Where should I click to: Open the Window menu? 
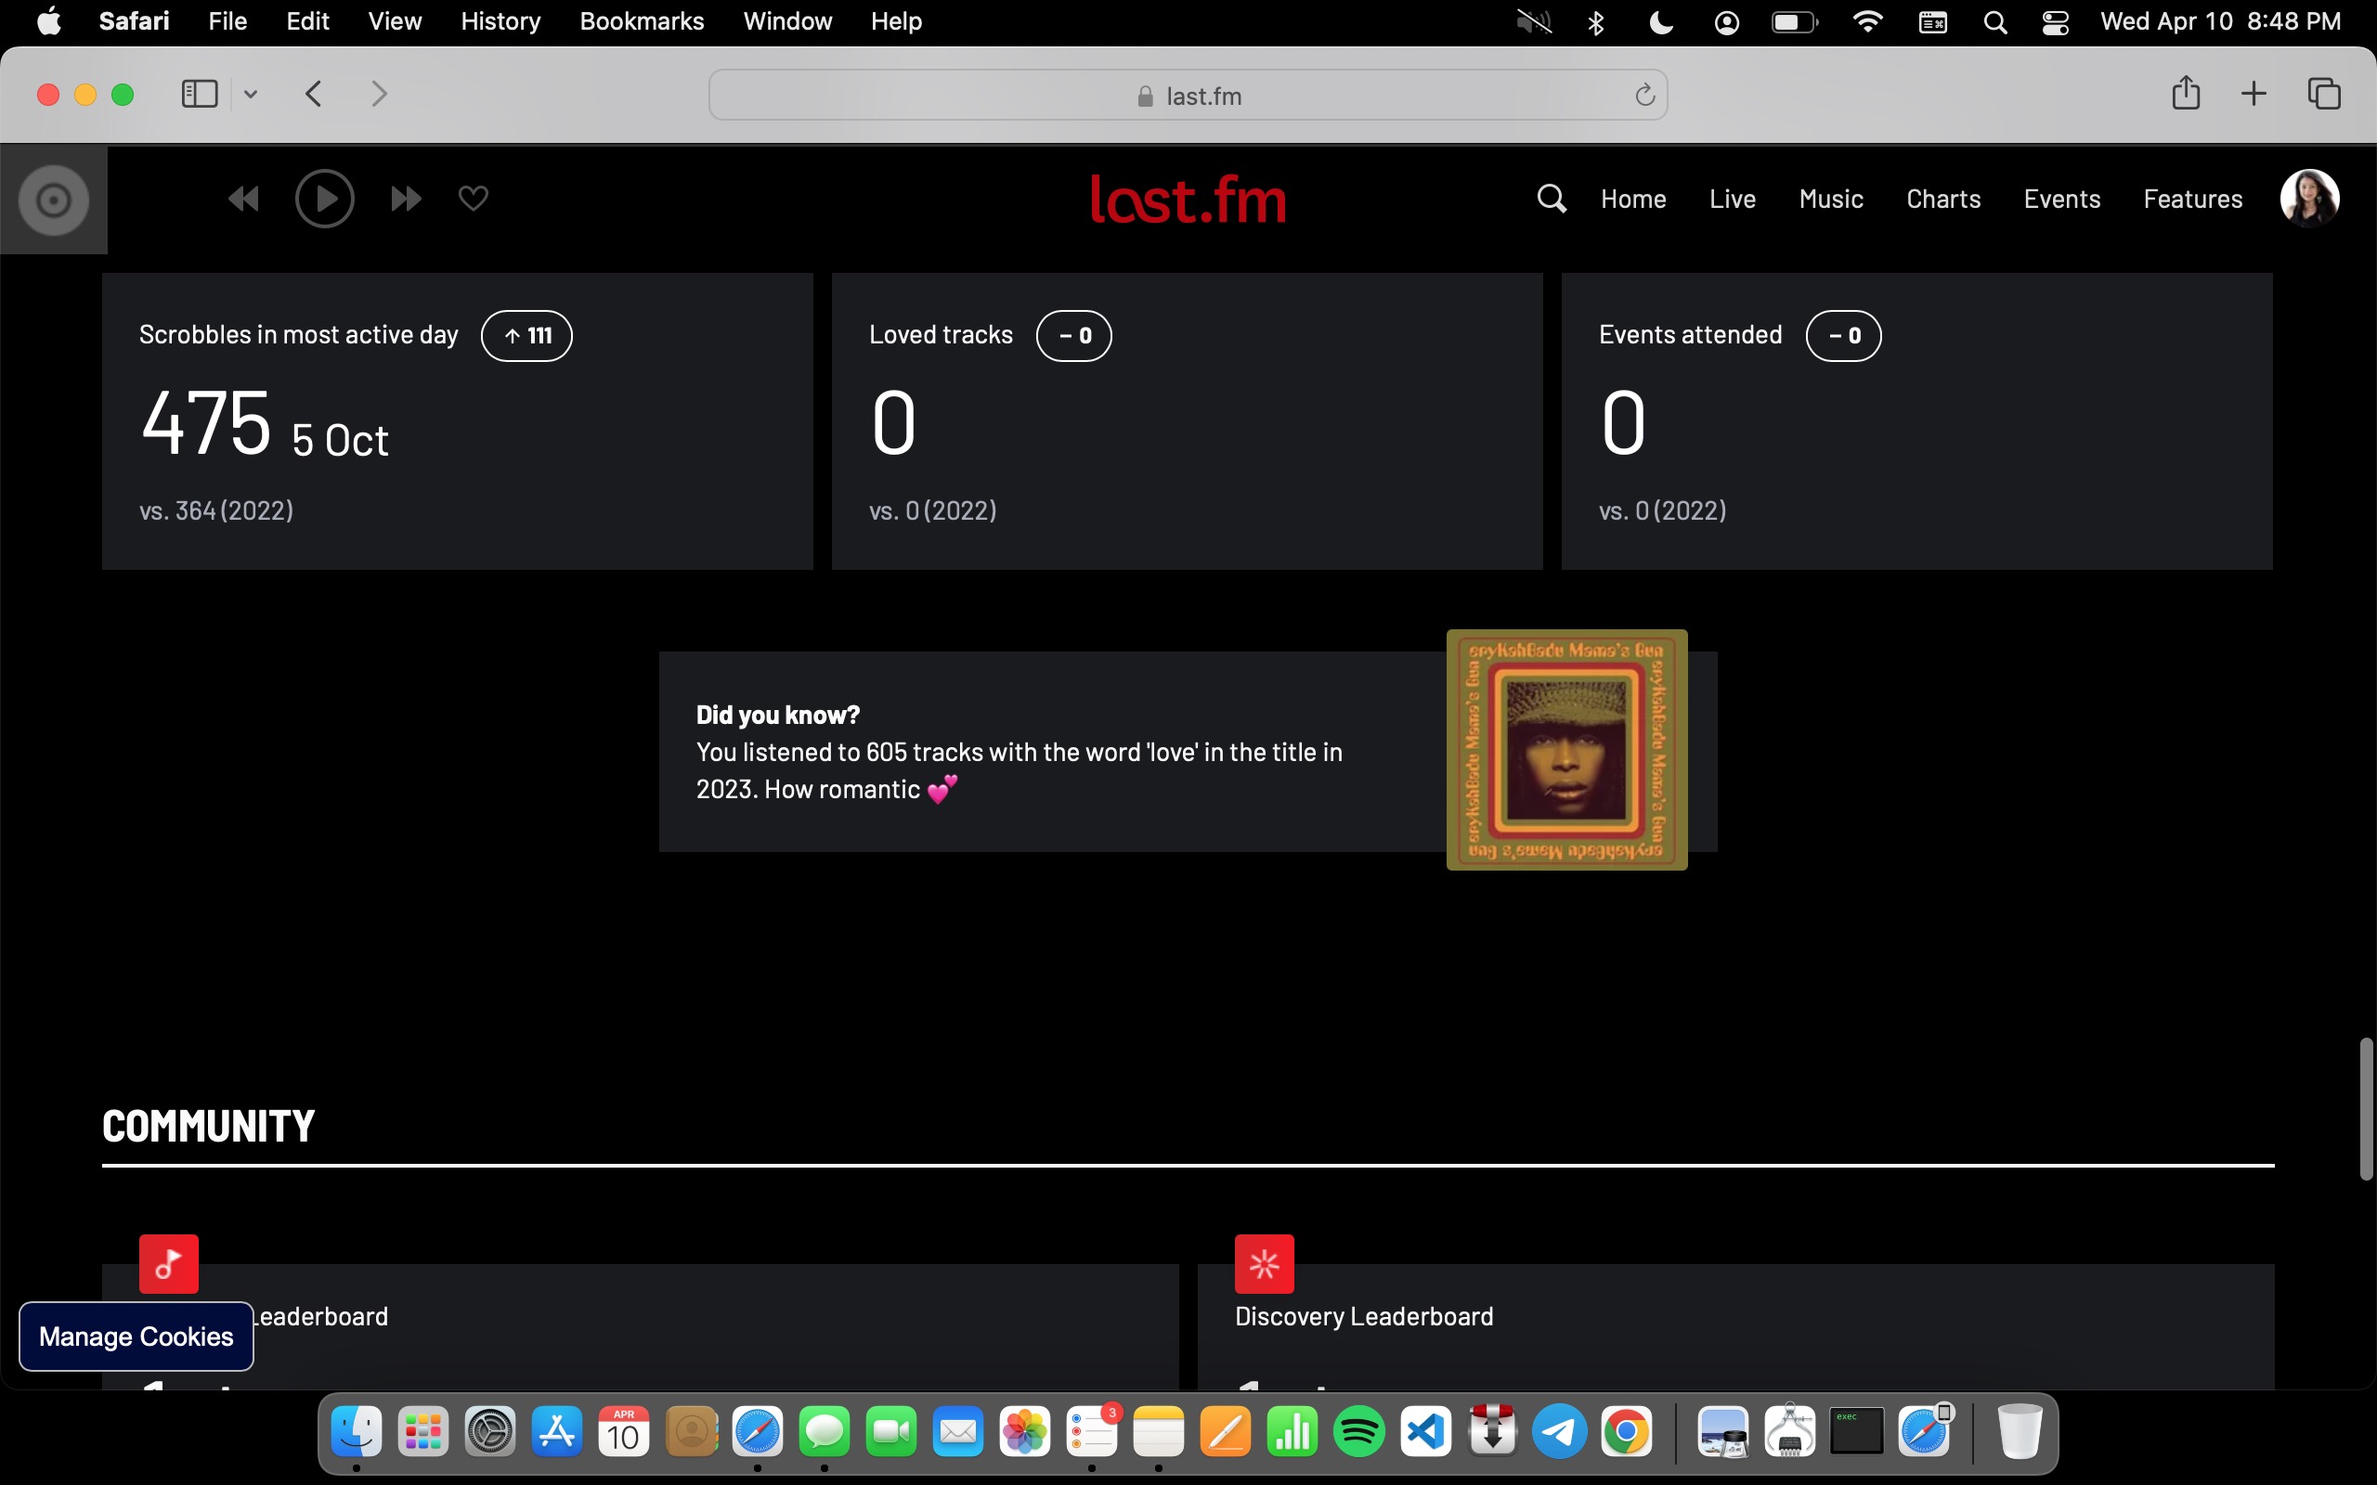pos(787,21)
